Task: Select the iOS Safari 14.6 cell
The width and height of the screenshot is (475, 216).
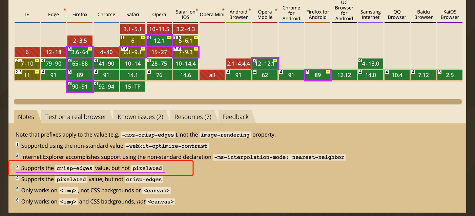Action: pos(186,75)
